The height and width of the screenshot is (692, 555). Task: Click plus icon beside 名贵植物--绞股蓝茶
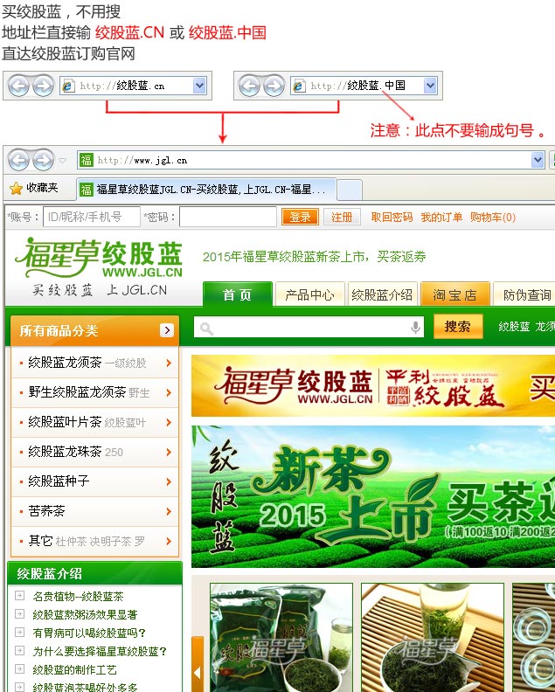(20, 596)
